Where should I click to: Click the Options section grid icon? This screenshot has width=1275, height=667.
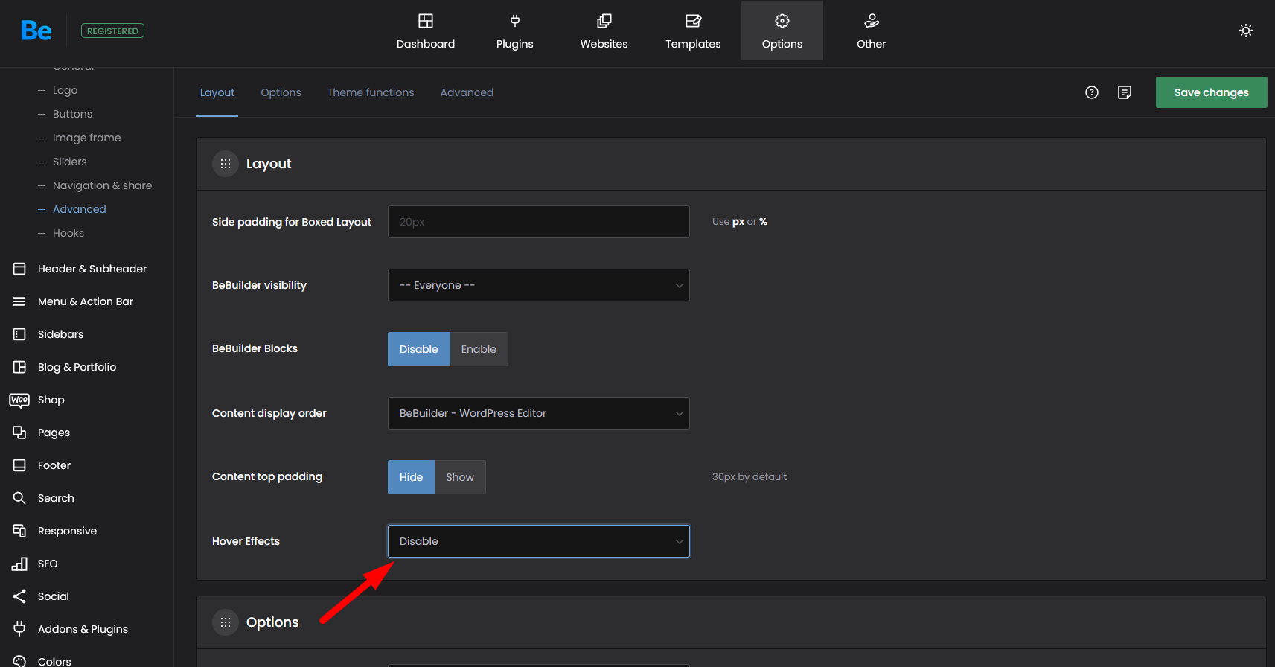click(x=226, y=622)
